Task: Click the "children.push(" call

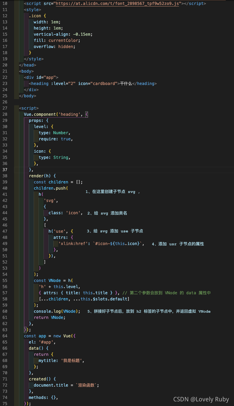Action: click(x=51, y=188)
